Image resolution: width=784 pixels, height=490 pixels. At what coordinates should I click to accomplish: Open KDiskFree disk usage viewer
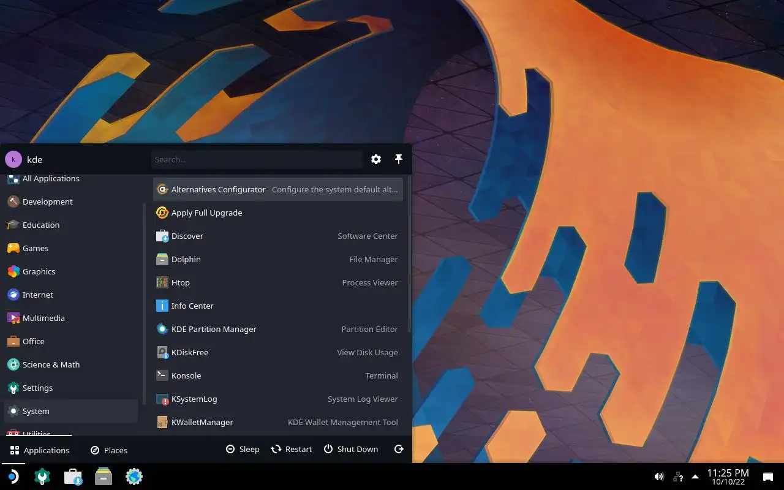(278, 352)
